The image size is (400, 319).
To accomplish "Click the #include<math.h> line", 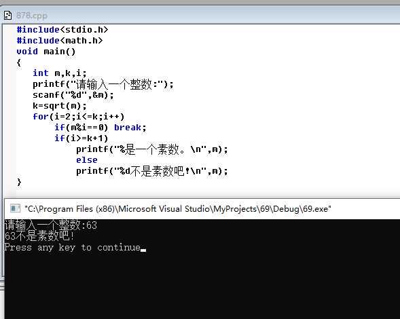I will click(x=60, y=41).
